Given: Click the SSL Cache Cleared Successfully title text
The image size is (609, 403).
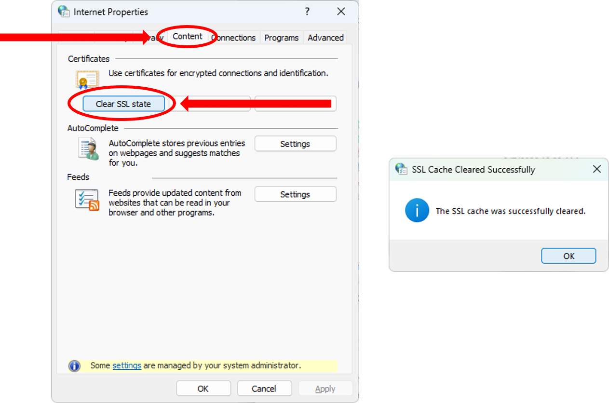Looking at the screenshot, I should click(474, 170).
